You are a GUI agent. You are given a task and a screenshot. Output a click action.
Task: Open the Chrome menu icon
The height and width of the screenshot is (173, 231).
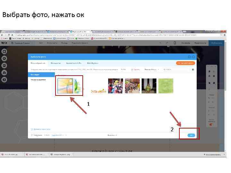coord(225,35)
